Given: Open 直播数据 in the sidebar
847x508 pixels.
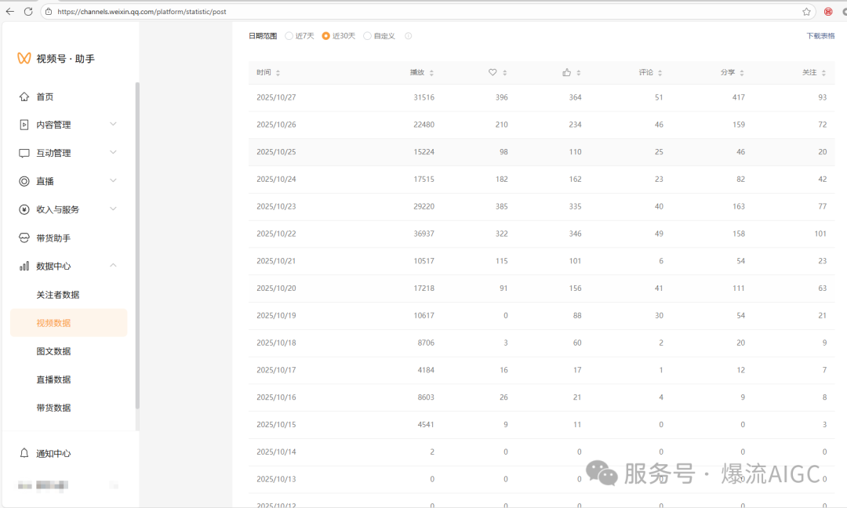Looking at the screenshot, I should pyautogui.click(x=53, y=379).
